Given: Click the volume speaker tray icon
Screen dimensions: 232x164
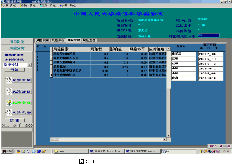Looking at the screenshot, I should (201, 151).
